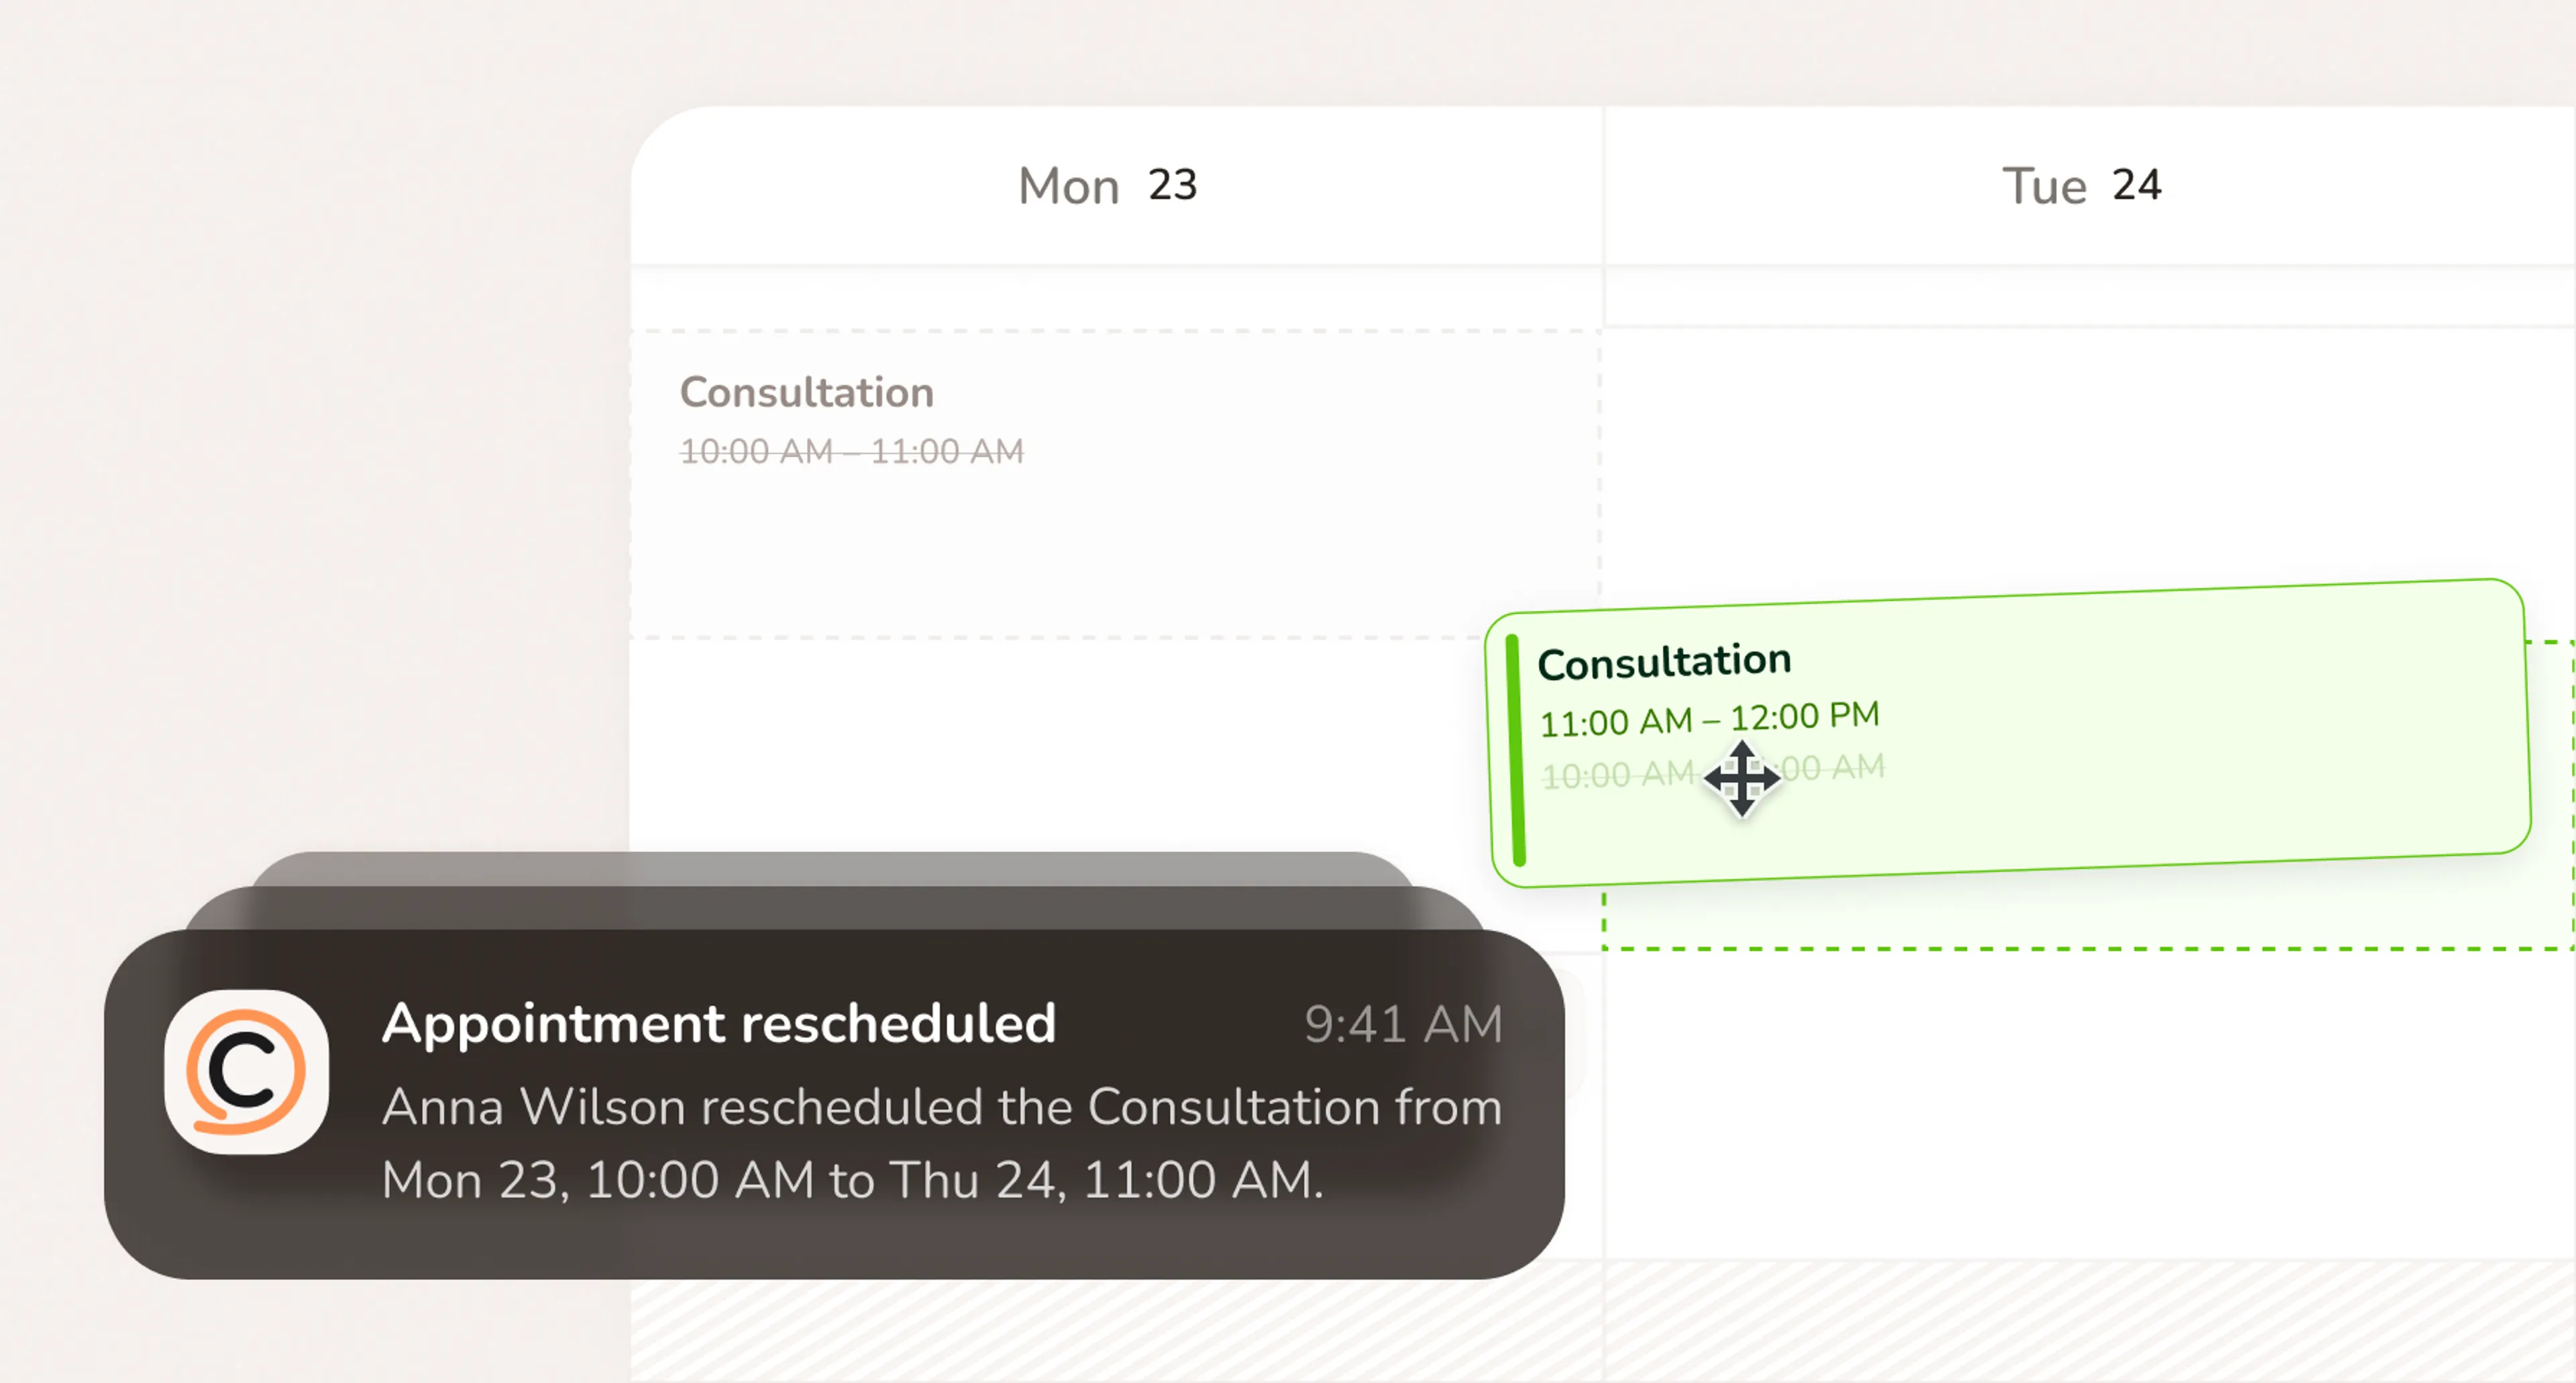2576x1383 pixels.
Task: Click the Anna Wilson rescheduled message text
Action: pos(941,1143)
